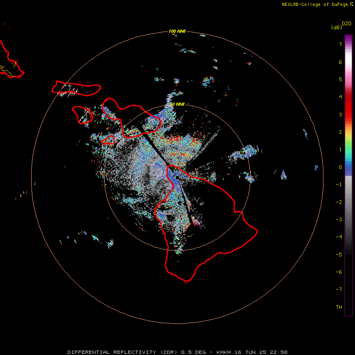Click the 3 dB label on color scale
Screen dimensions: 355x355
click(x=340, y=114)
